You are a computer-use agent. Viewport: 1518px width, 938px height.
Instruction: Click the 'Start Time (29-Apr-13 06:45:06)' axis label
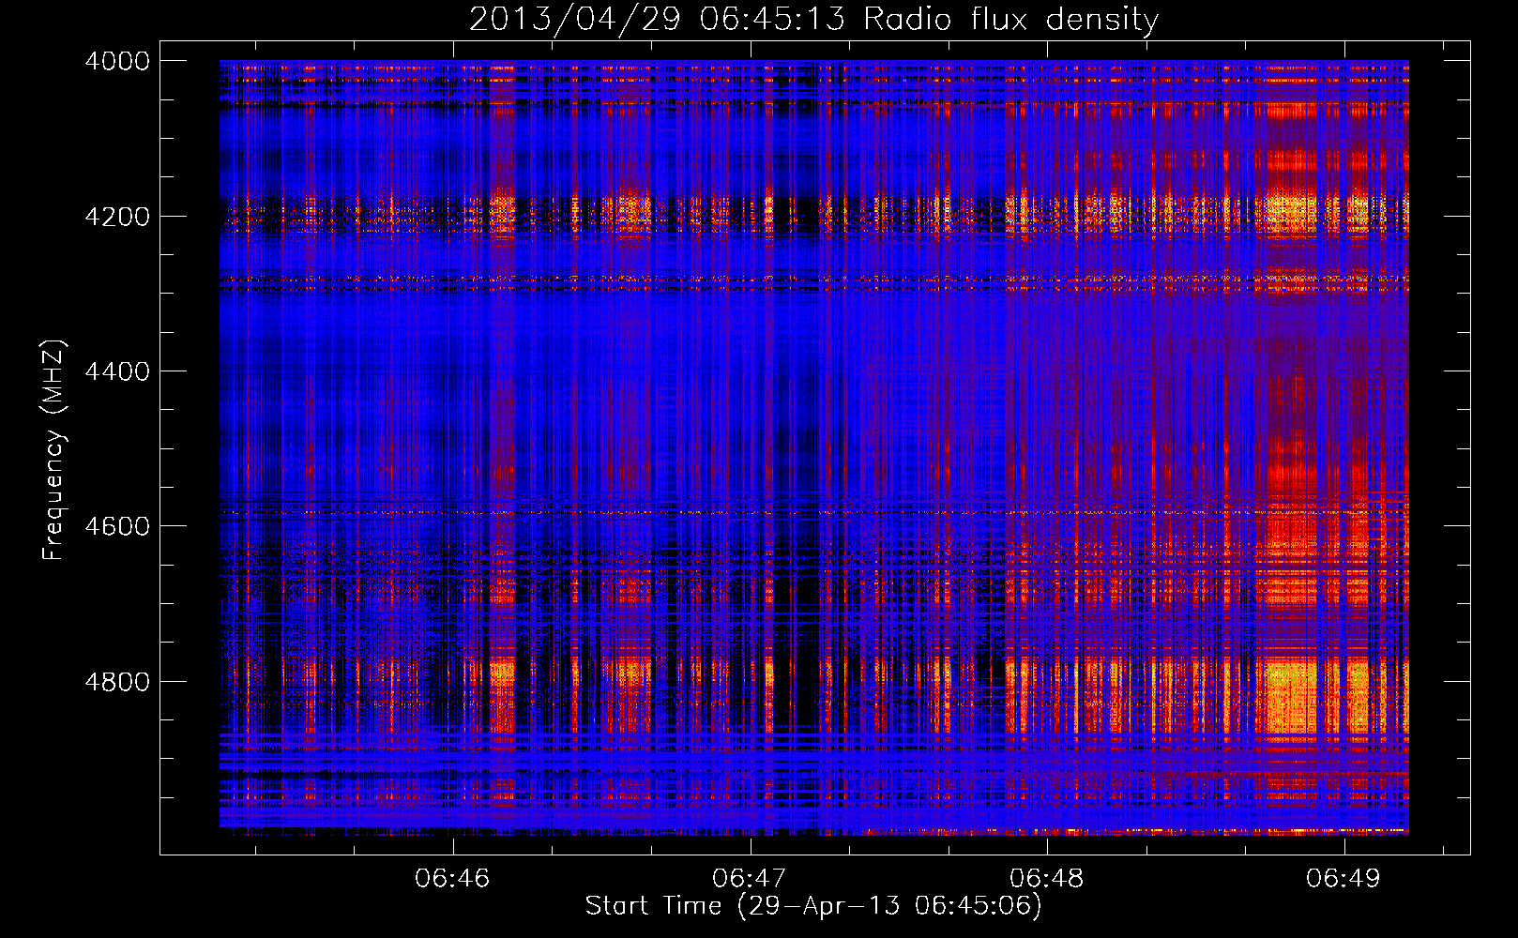(813, 906)
